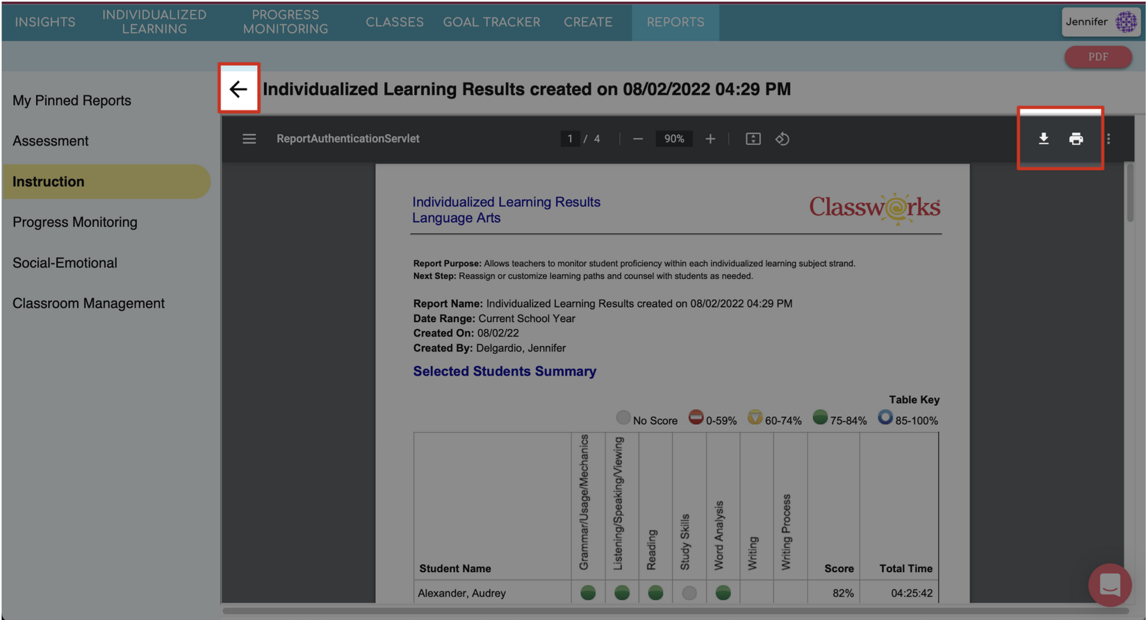Click the Total Time column header
The height and width of the screenshot is (620, 1148).
point(905,569)
